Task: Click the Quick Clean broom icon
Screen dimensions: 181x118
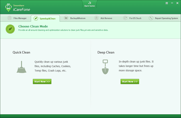Action: coord(21,67)
